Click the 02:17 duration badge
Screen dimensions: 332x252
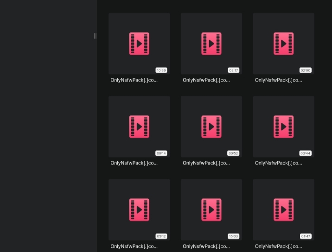coord(234,70)
